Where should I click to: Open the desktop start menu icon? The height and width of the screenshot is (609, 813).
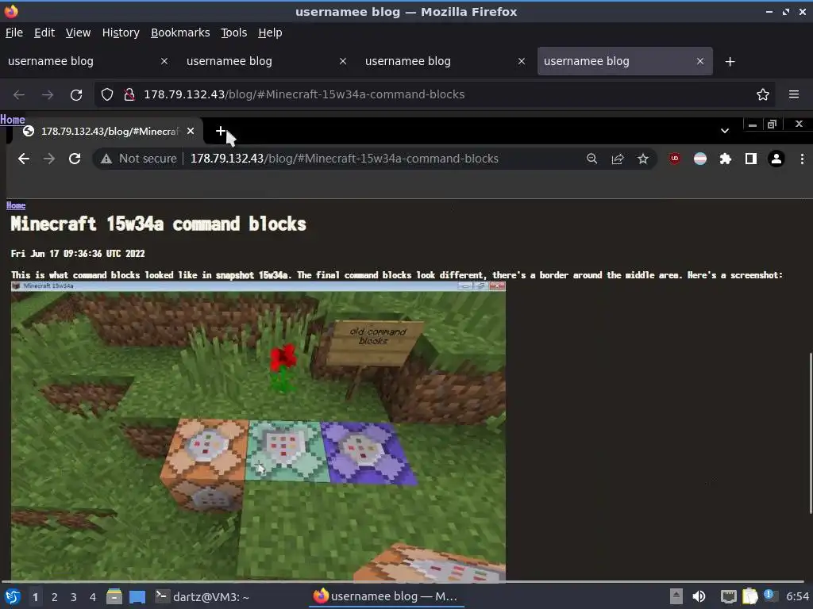12,596
